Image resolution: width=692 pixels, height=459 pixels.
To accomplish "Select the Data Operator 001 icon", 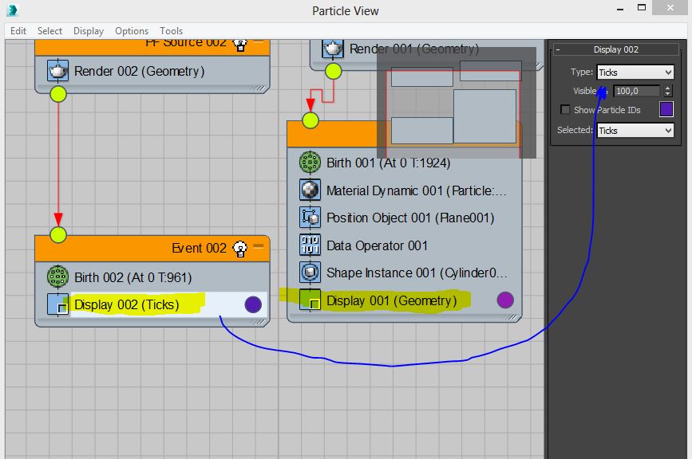I will point(310,245).
